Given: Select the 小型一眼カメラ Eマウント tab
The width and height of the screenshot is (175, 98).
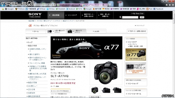Looking at the screenshot, I should coord(56,31).
